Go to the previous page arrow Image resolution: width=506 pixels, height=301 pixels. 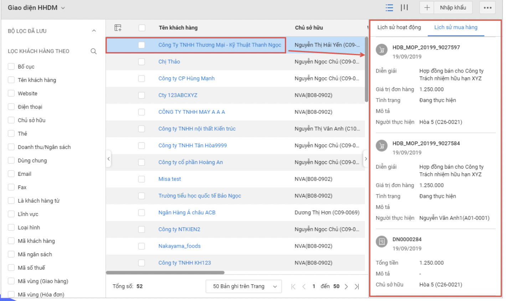point(304,286)
